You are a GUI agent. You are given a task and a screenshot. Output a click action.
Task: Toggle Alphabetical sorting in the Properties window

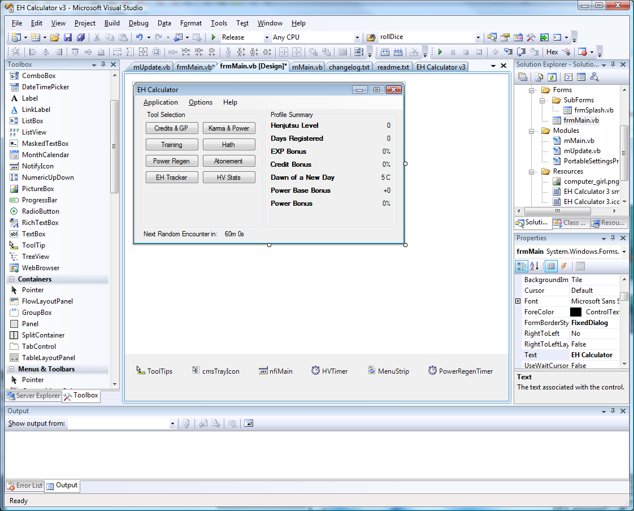point(534,266)
